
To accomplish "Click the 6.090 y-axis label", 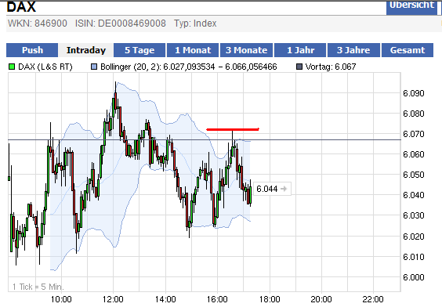I will [414, 93].
